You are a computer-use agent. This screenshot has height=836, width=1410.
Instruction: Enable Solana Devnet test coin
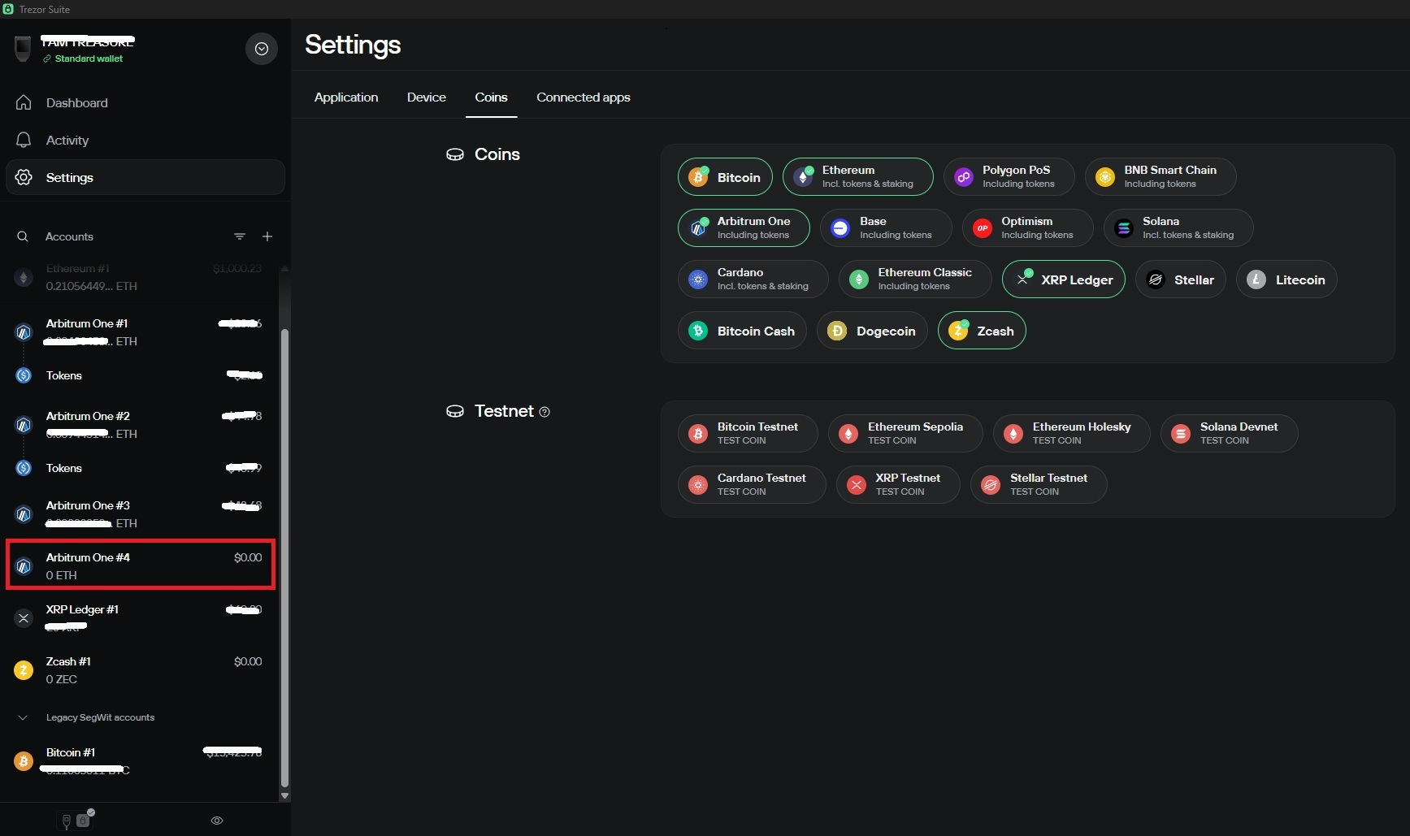1229,433
